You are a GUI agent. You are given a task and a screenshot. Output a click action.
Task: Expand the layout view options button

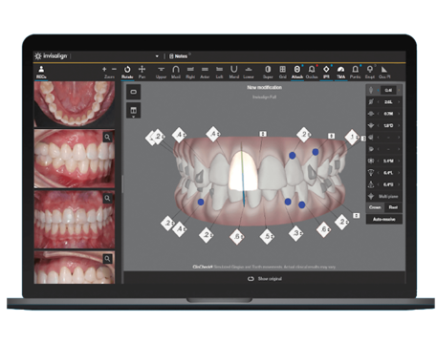134,111
